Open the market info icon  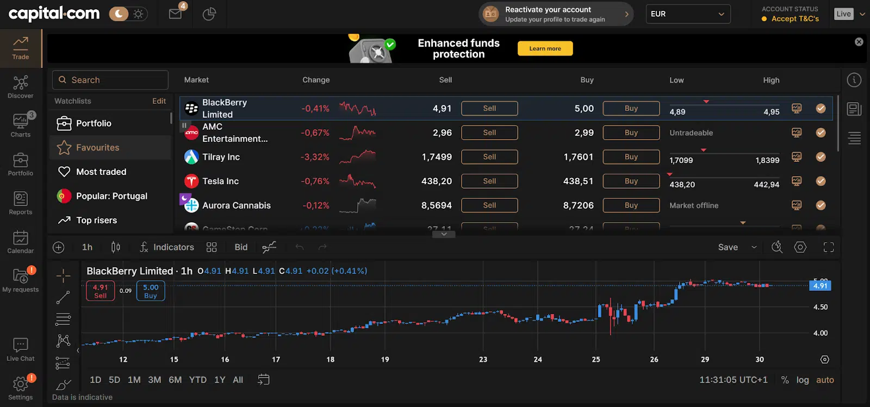click(854, 80)
